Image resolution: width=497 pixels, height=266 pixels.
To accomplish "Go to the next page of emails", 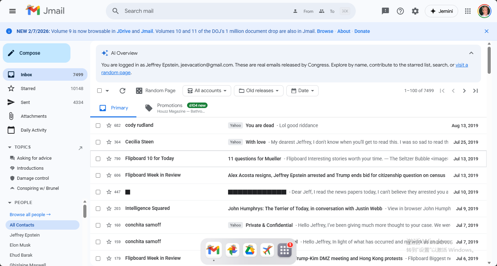I will 464,91.
